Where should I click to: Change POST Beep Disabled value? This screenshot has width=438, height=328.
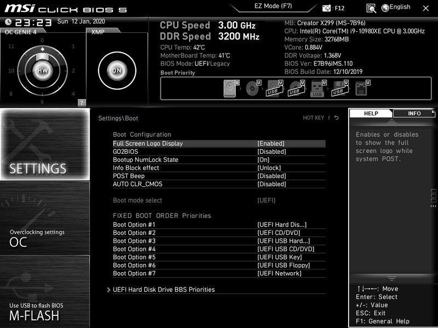pyautogui.click(x=271, y=176)
